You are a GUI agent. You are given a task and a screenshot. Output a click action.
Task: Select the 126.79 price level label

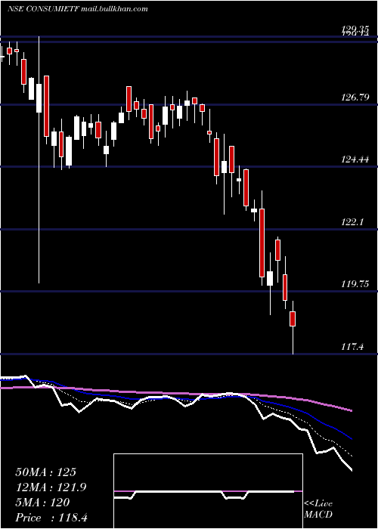[355, 97]
